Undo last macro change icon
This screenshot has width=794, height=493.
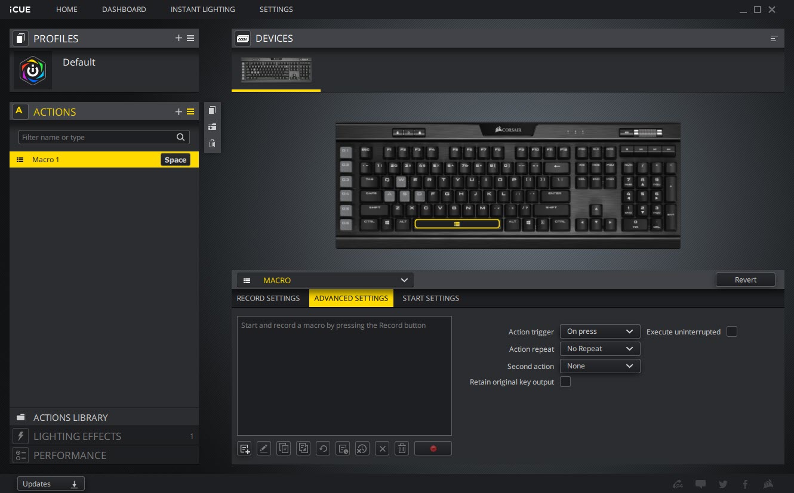click(323, 449)
